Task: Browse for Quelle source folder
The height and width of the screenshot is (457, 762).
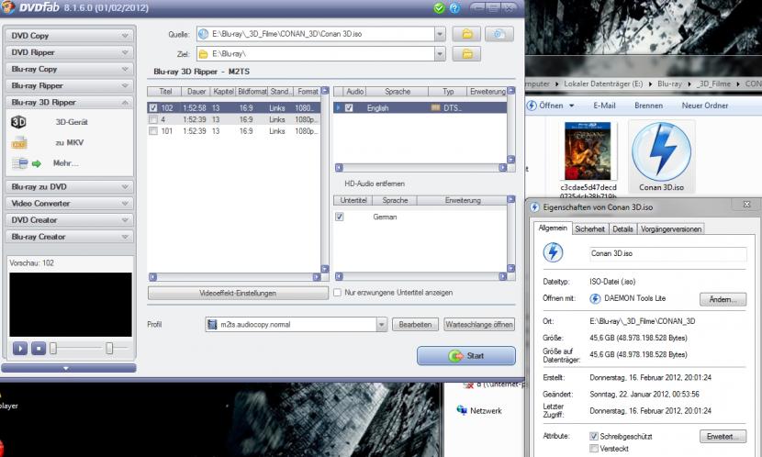Action: (x=467, y=34)
